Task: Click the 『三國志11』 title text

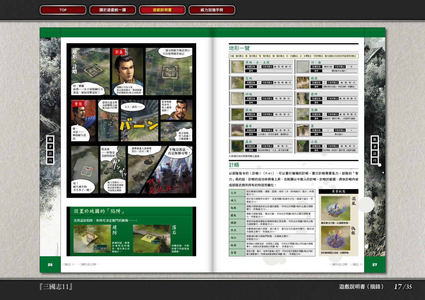Action: tap(56, 287)
